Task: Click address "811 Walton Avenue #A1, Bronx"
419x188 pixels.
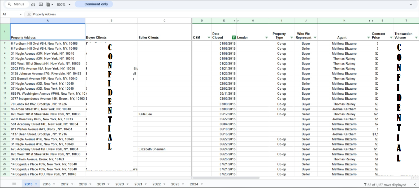Action: coord(42,129)
